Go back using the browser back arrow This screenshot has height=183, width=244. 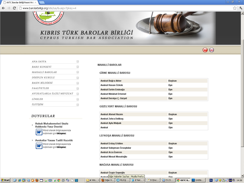(3, 8)
